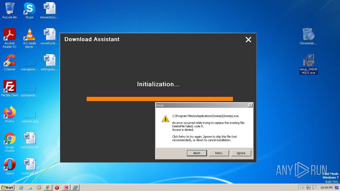The width and height of the screenshot is (340, 191).
Task: Open the Recycle Bin desktop icon
Action: point(10,11)
